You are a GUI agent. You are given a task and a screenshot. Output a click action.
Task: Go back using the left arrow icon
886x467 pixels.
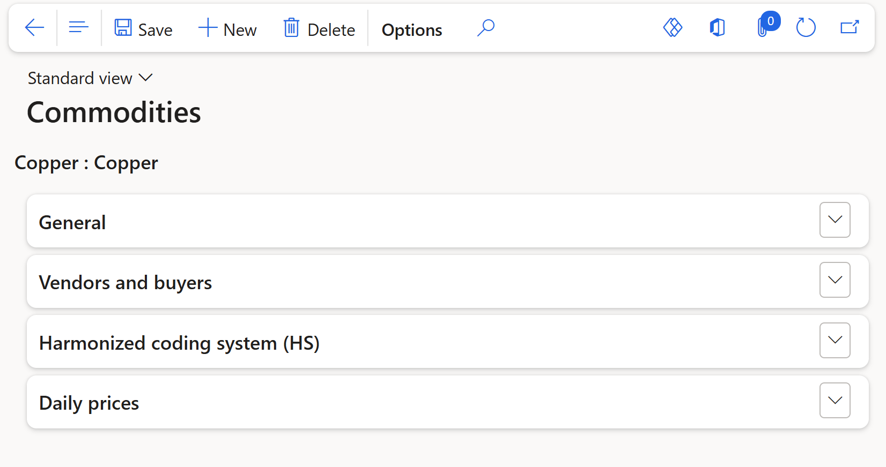coord(34,27)
